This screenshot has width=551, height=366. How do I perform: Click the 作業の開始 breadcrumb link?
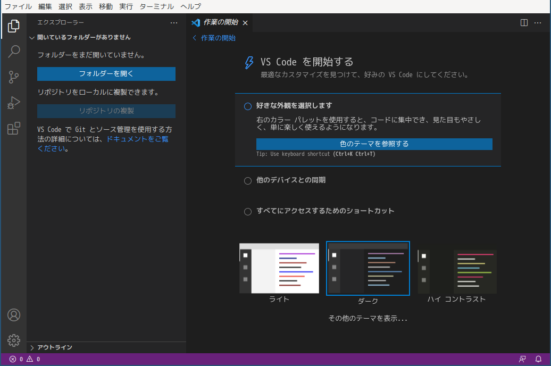coord(218,38)
